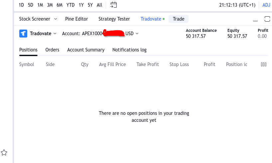The height and width of the screenshot is (163, 272).
Task: Click the green Tradovate connection status dot
Action: [164, 19]
